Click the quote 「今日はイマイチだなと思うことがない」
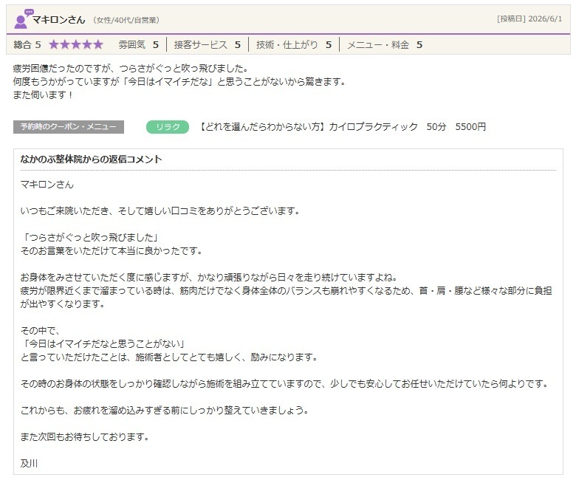Image resolution: width=576 pixels, height=483 pixels. coord(103,344)
